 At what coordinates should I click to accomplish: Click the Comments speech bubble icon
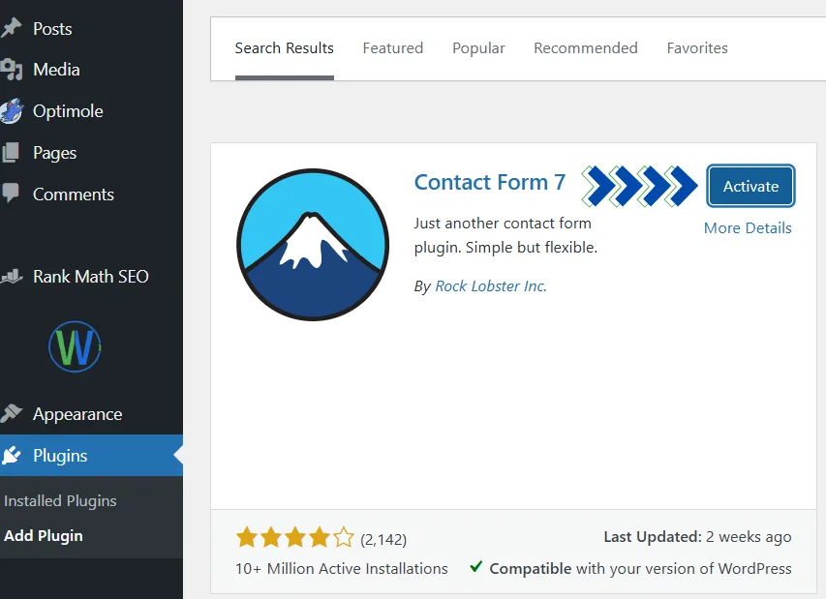point(12,194)
